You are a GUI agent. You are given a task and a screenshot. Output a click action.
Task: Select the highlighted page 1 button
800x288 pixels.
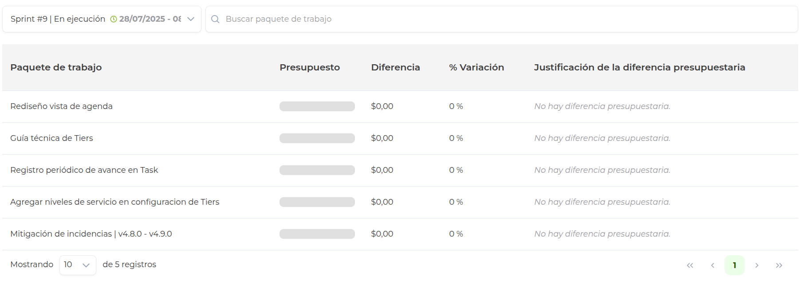pos(735,265)
